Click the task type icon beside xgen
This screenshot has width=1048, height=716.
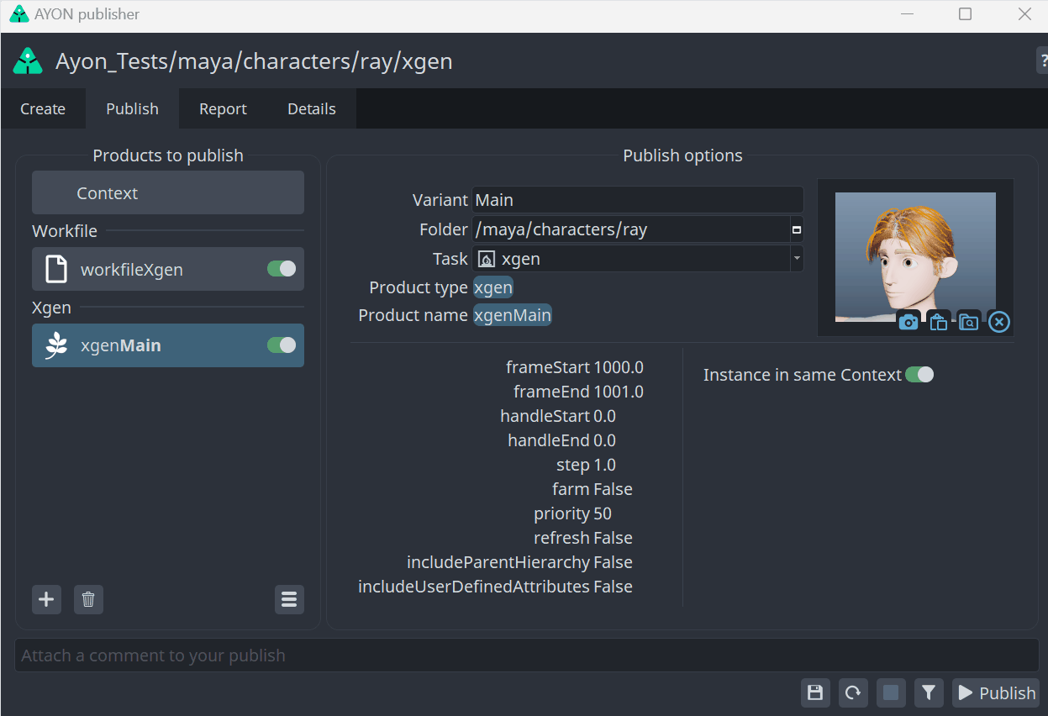[x=486, y=259]
